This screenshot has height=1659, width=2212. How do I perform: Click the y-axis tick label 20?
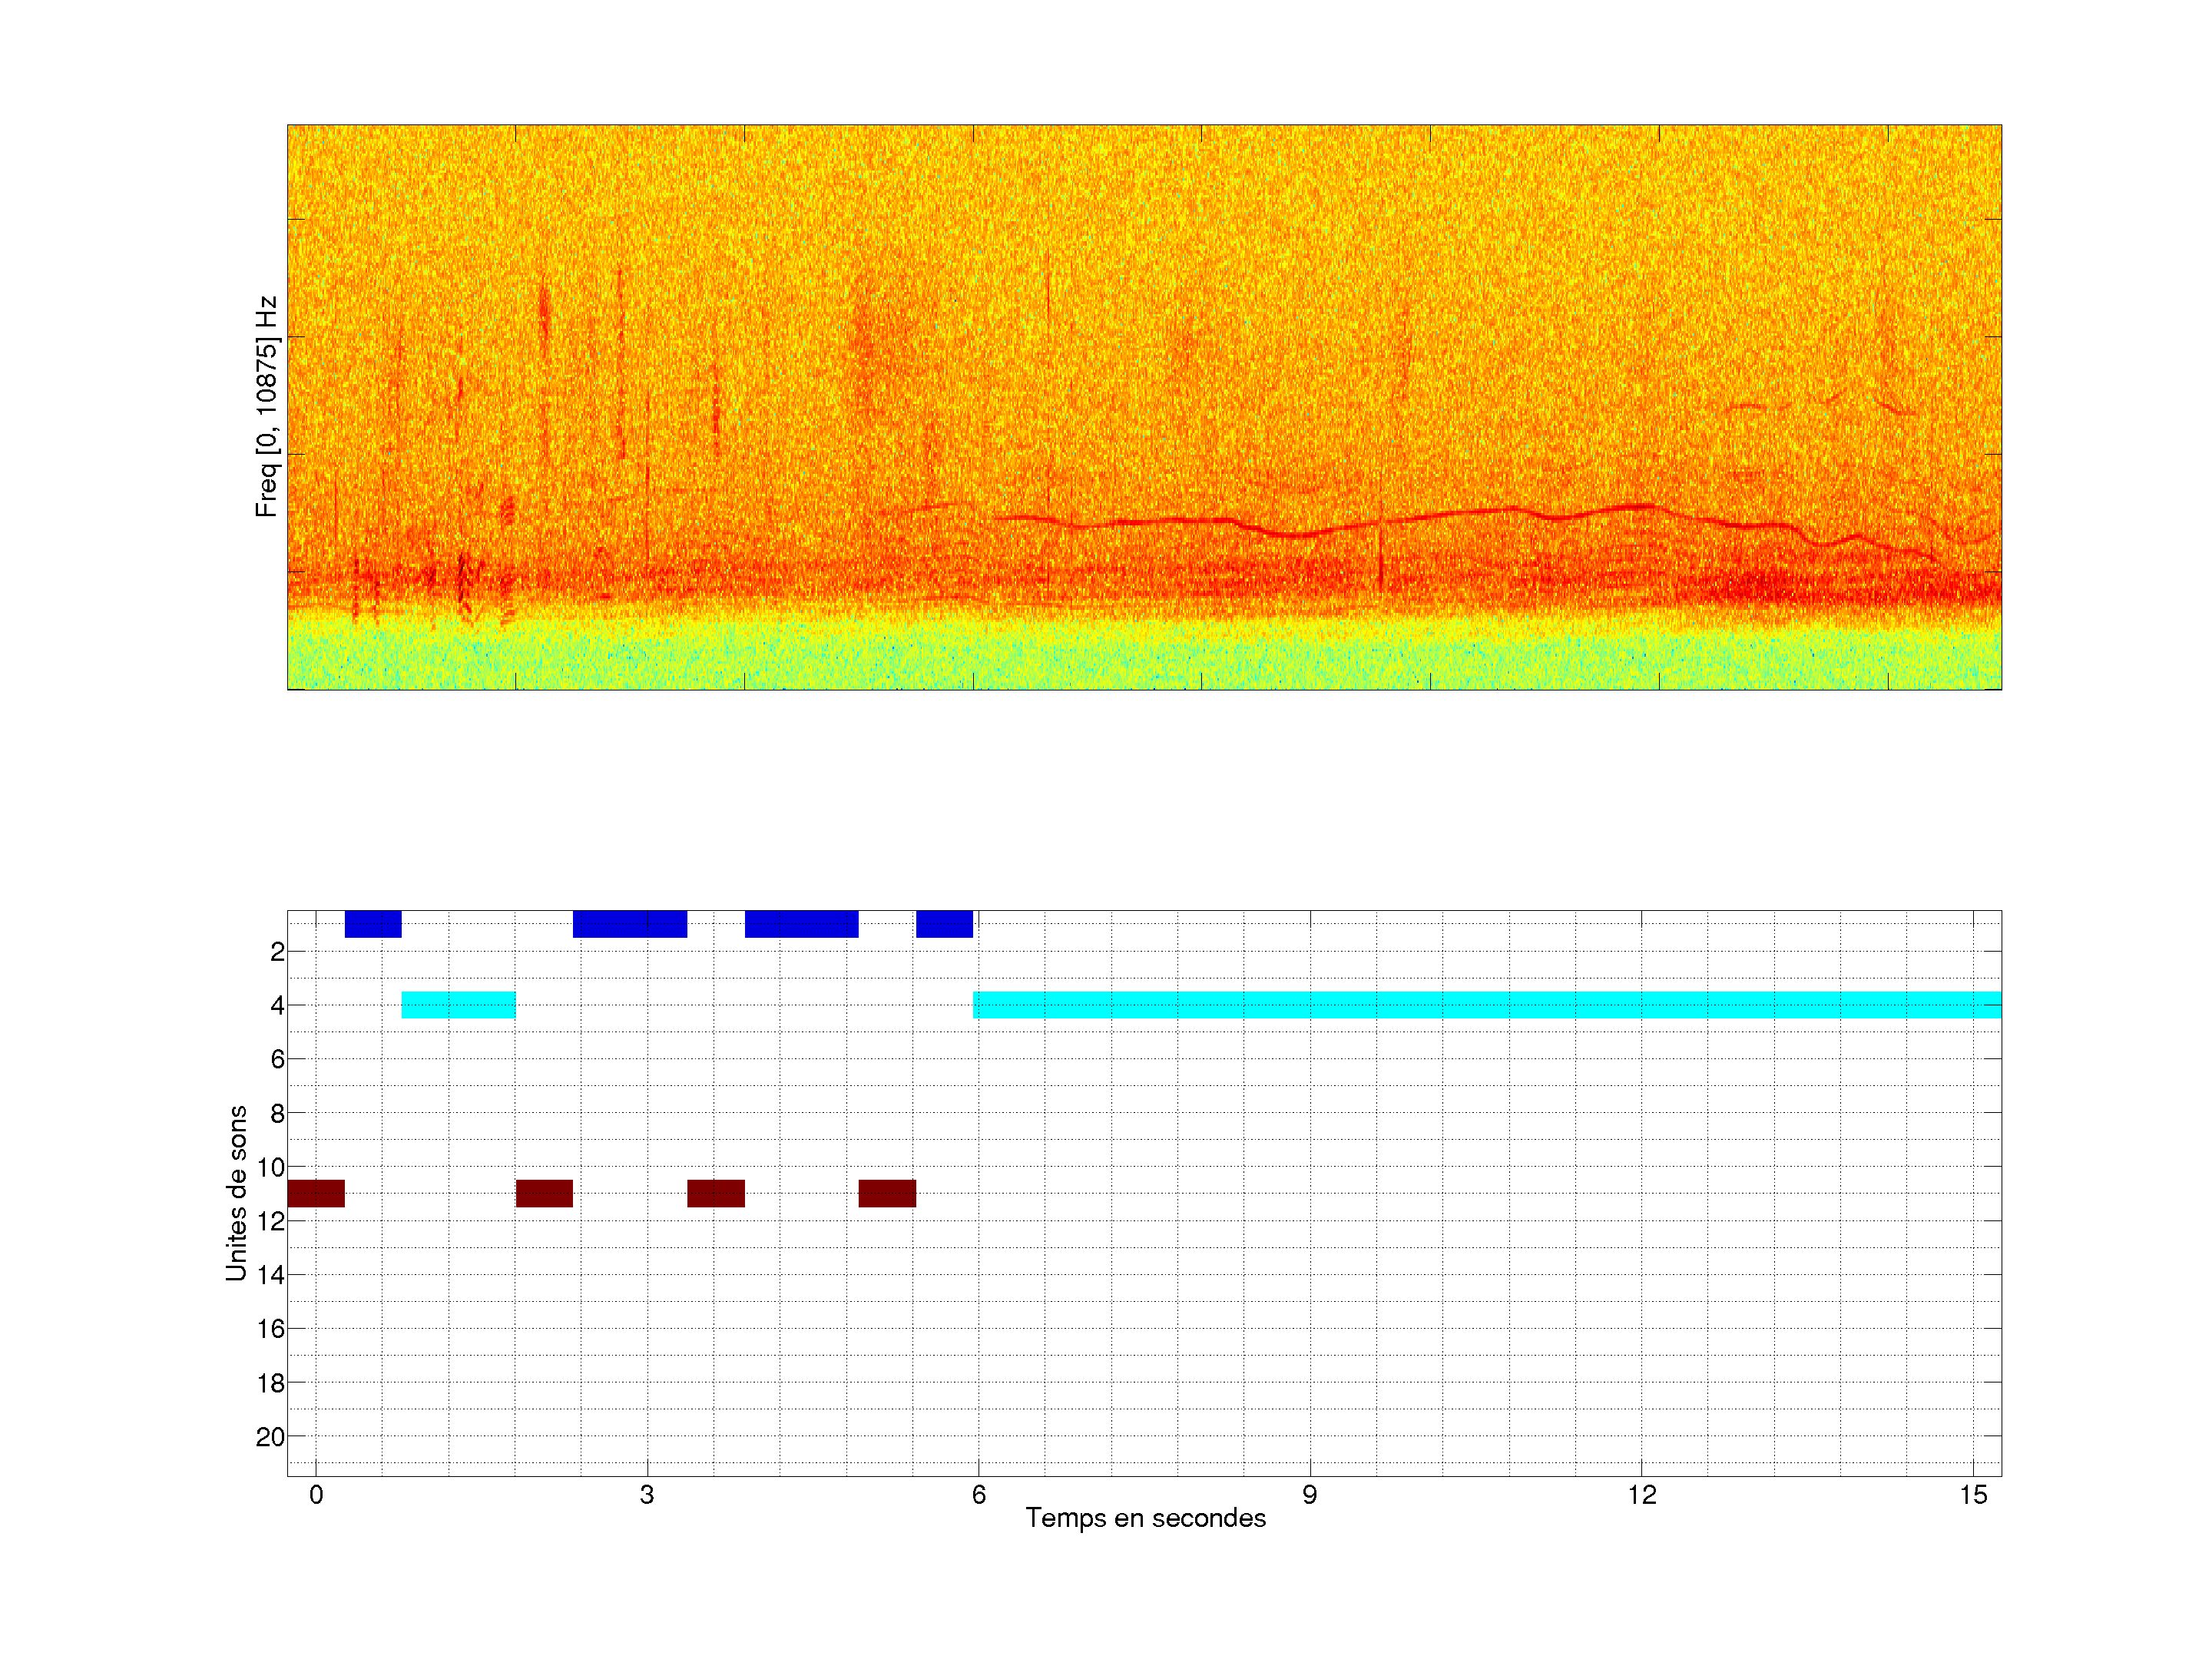tap(270, 1437)
